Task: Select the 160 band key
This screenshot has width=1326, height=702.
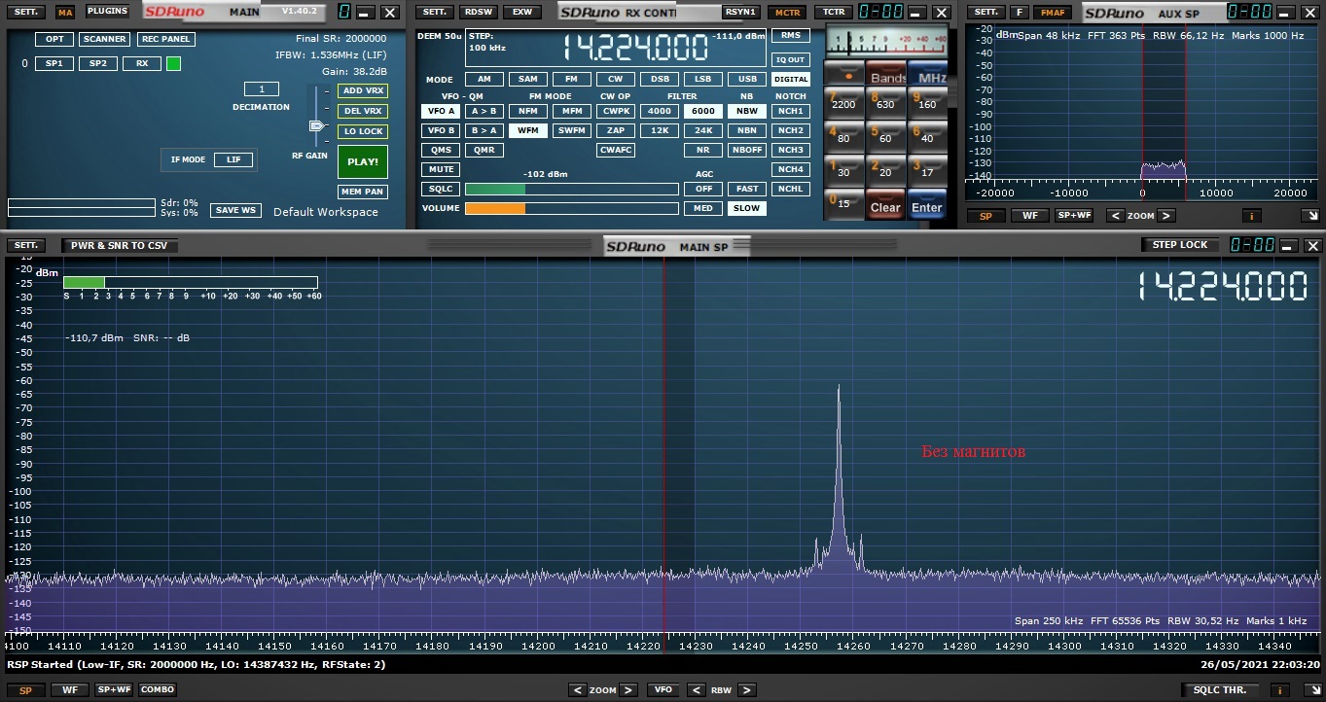Action: (927, 104)
